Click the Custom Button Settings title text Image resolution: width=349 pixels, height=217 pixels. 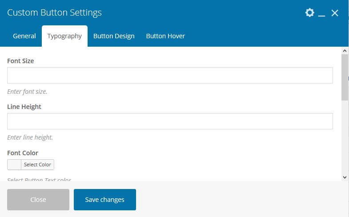pos(54,12)
